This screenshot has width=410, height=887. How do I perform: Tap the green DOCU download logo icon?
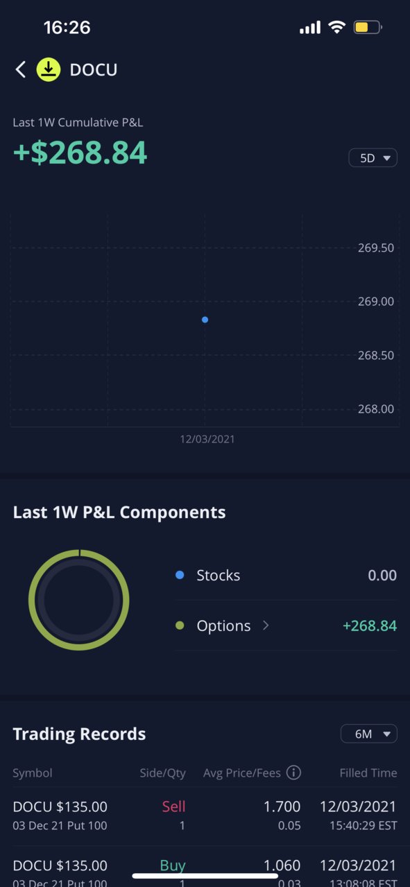(x=49, y=69)
